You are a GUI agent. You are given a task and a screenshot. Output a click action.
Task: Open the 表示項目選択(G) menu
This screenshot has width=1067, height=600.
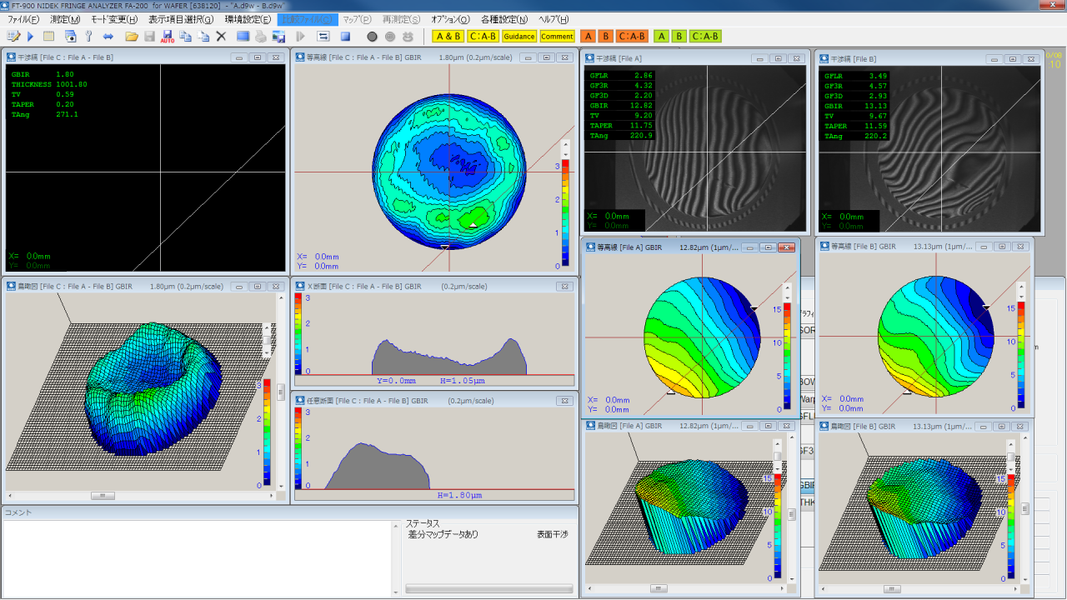point(181,19)
